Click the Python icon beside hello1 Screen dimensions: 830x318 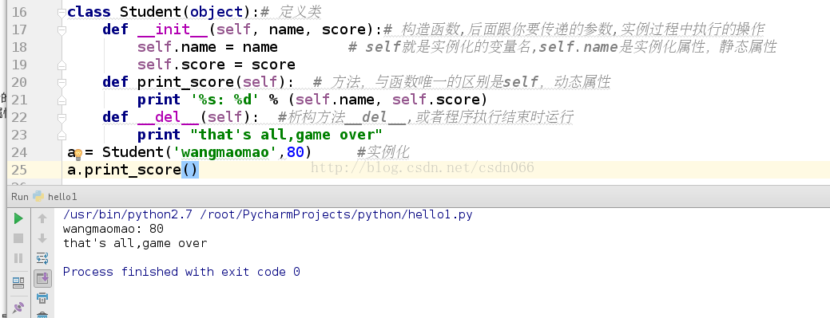click(x=38, y=196)
